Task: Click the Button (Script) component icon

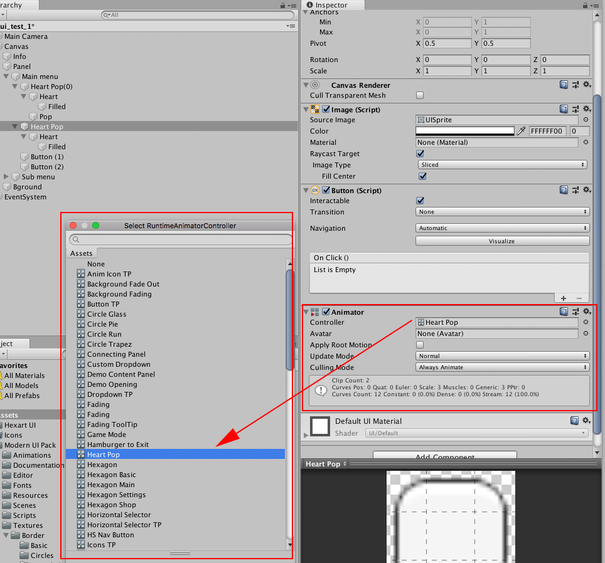Action: click(314, 190)
